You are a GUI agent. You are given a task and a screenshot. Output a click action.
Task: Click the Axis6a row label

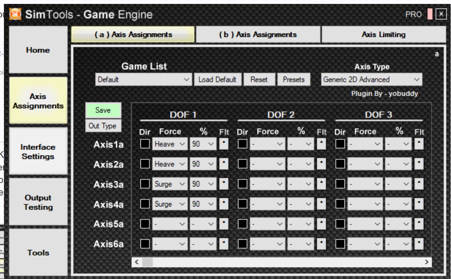(108, 244)
